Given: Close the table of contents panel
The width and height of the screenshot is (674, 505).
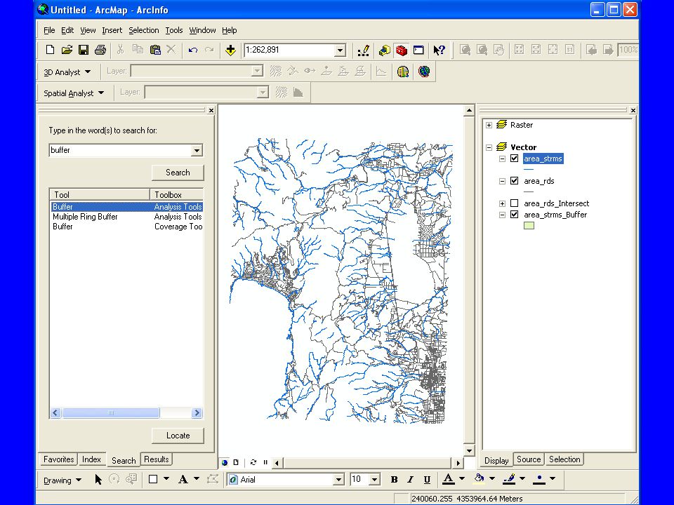Looking at the screenshot, I should [633, 110].
